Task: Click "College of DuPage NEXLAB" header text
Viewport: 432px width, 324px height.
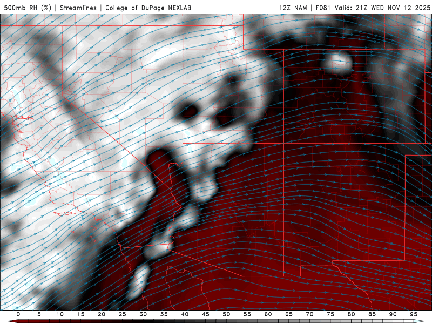Action: point(148,8)
